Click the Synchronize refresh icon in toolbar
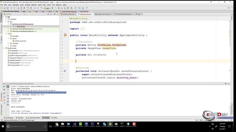The height and width of the screenshot is (132, 236). (x=7, y=8)
